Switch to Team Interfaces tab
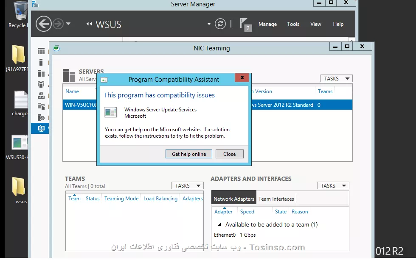Viewport: 416px width, 260px height. point(276,199)
